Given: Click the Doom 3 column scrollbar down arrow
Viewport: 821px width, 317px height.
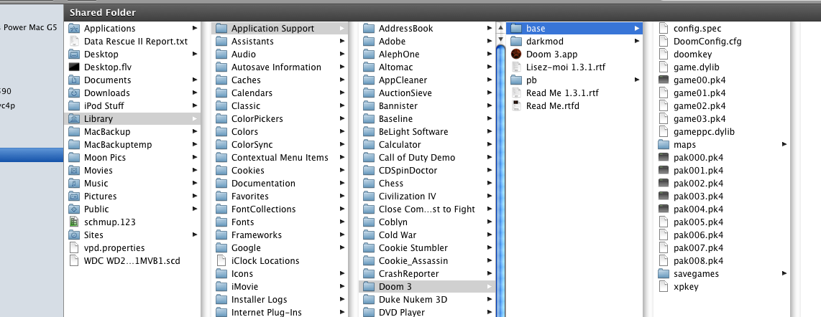Looking at the screenshot, I should 500,39.
